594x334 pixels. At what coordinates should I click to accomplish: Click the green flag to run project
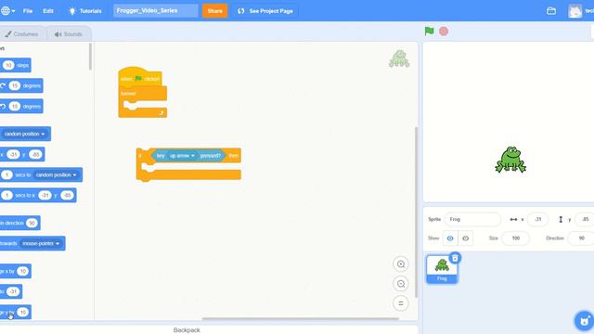[x=429, y=31]
